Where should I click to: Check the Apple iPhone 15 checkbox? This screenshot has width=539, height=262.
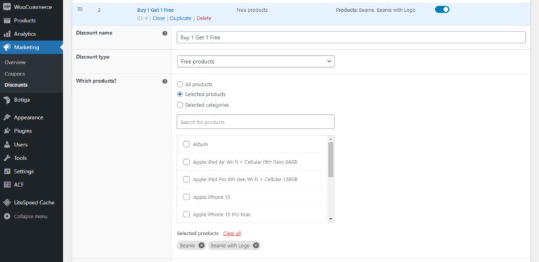click(186, 197)
